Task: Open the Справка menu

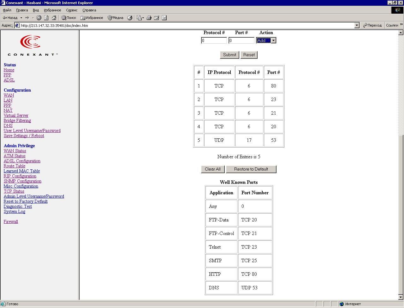Action: [x=89, y=10]
